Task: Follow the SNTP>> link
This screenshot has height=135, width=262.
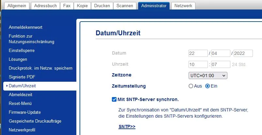Action: pyautogui.click(x=127, y=127)
